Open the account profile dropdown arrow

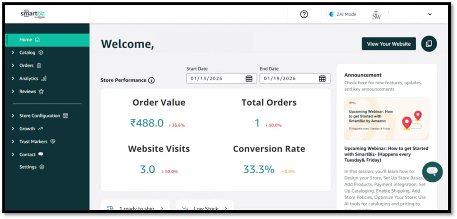430,15
